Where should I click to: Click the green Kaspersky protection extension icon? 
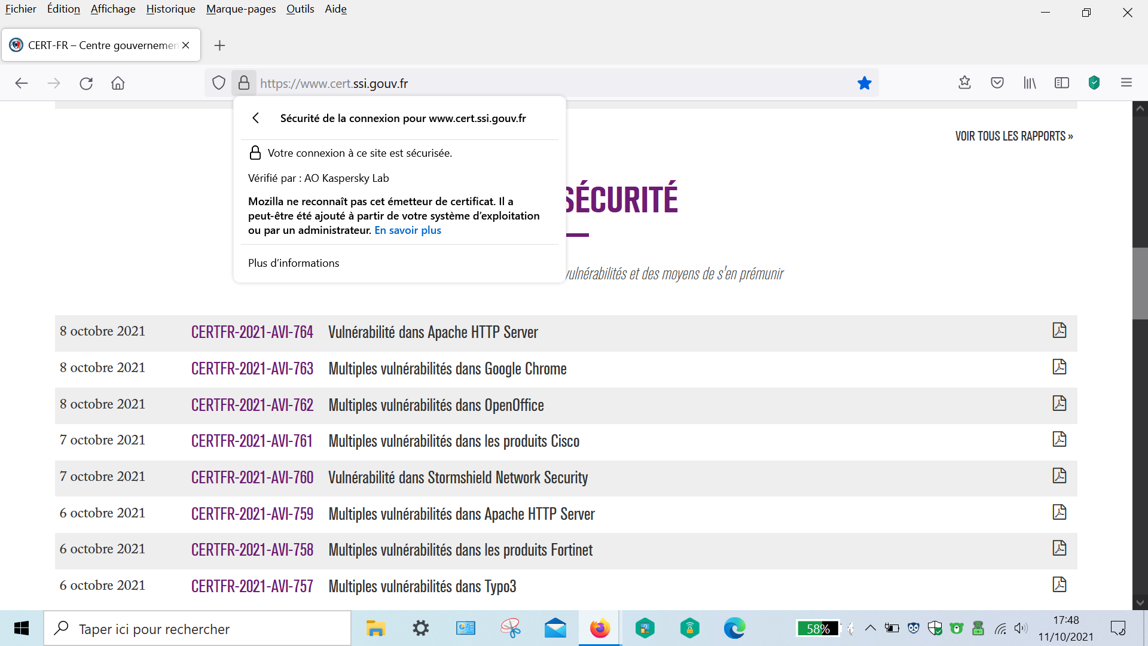coord(1094,83)
